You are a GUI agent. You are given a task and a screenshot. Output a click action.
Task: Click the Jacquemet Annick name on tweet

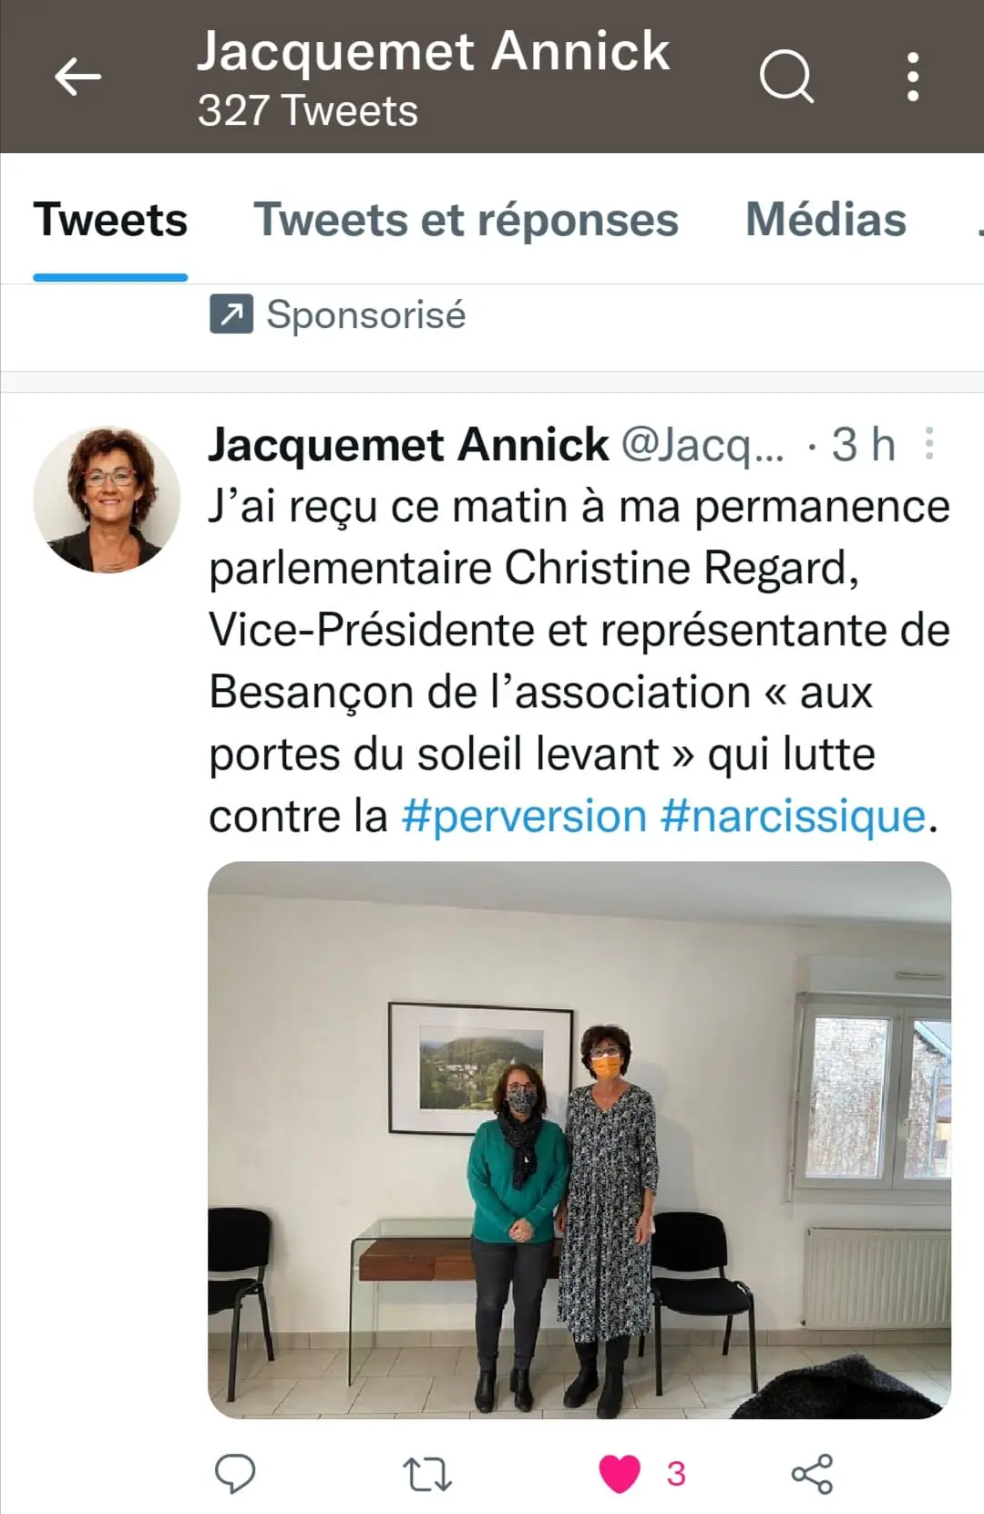point(408,445)
